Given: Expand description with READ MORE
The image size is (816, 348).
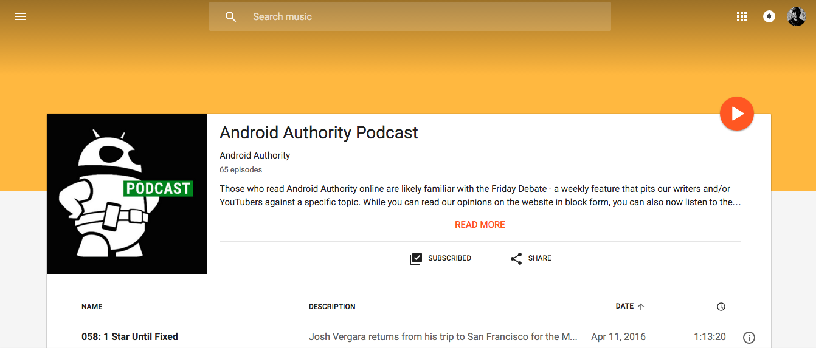Looking at the screenshot, I should tap(480, 225).
